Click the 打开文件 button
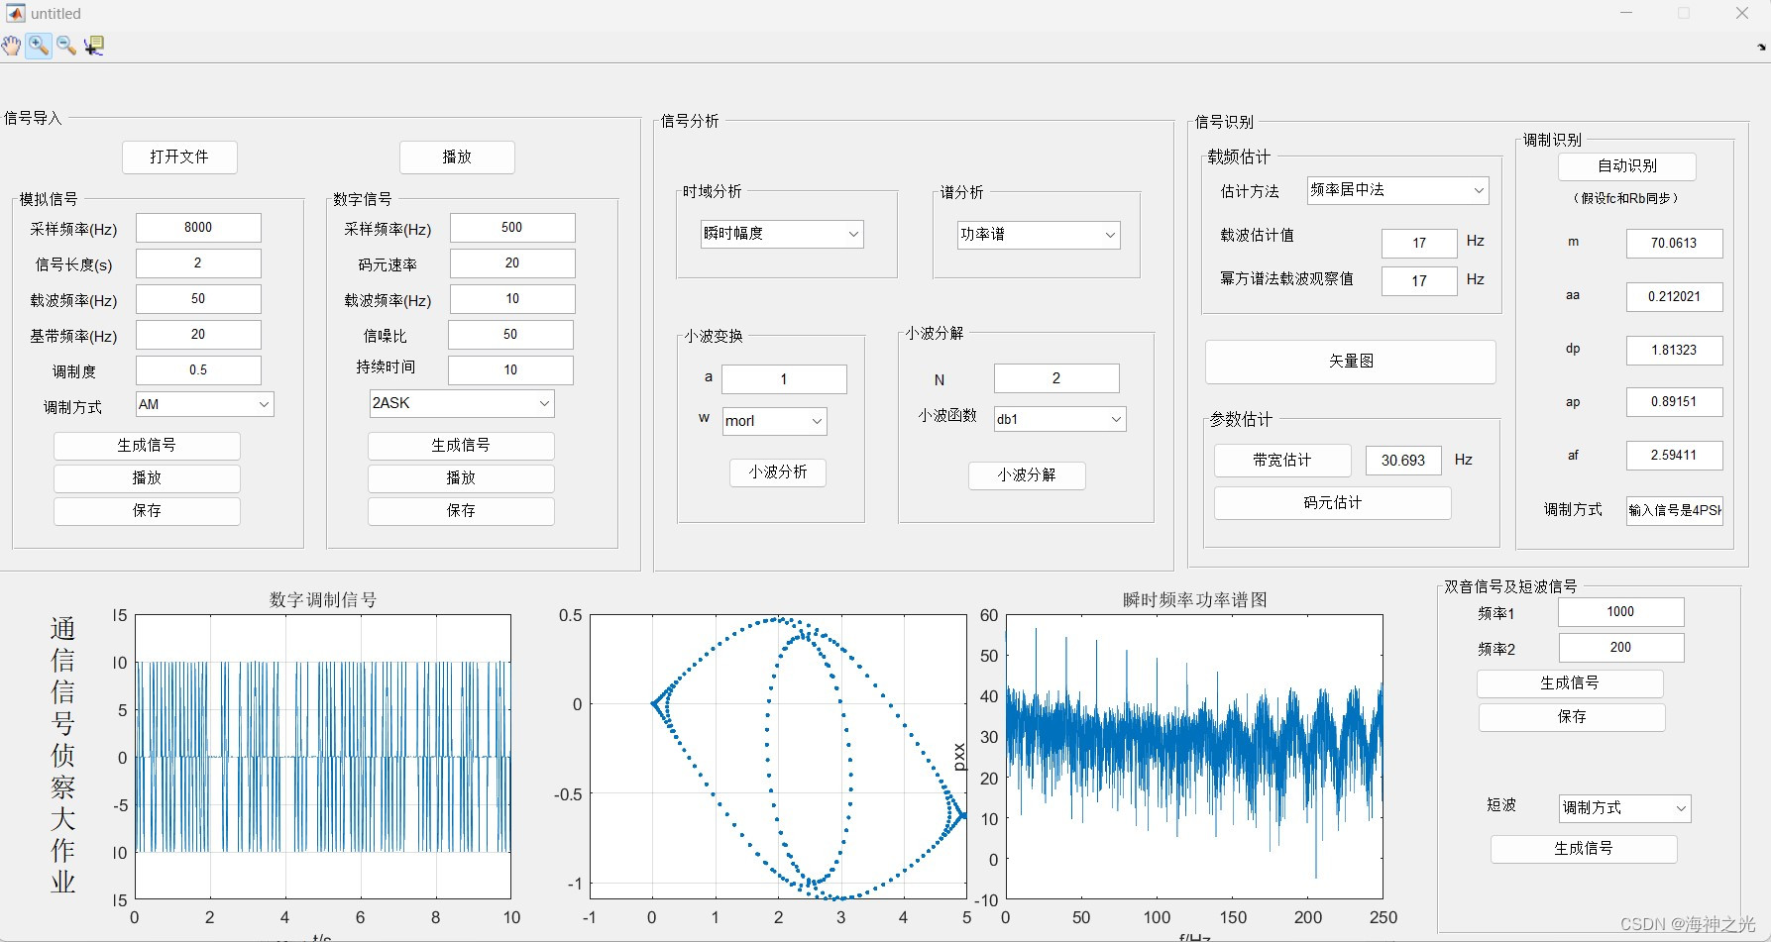 pos(179,157)
